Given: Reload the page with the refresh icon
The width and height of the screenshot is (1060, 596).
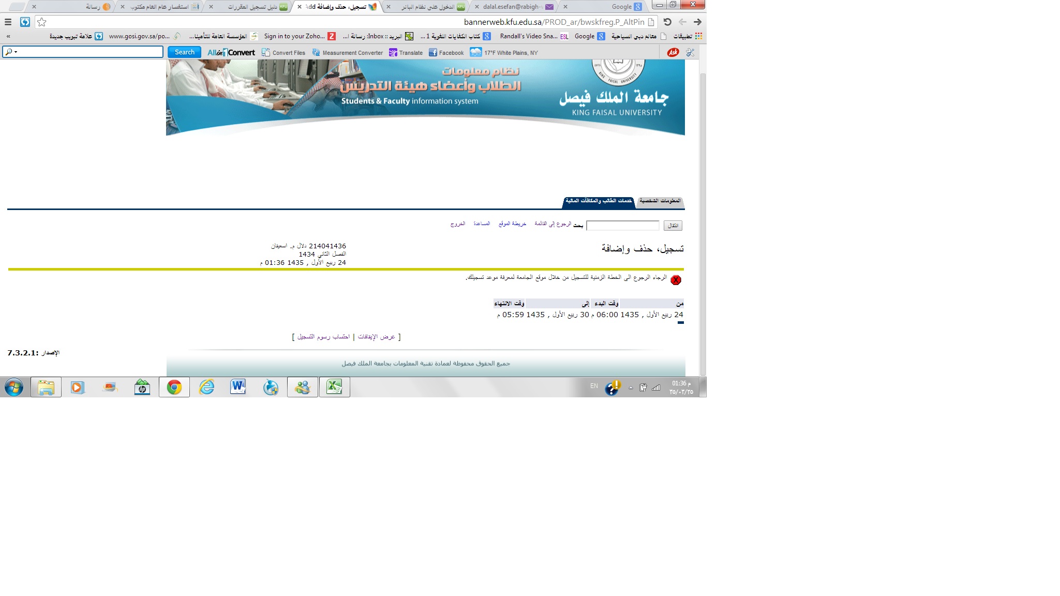Looking at the screenshot, I should [667, 22].
